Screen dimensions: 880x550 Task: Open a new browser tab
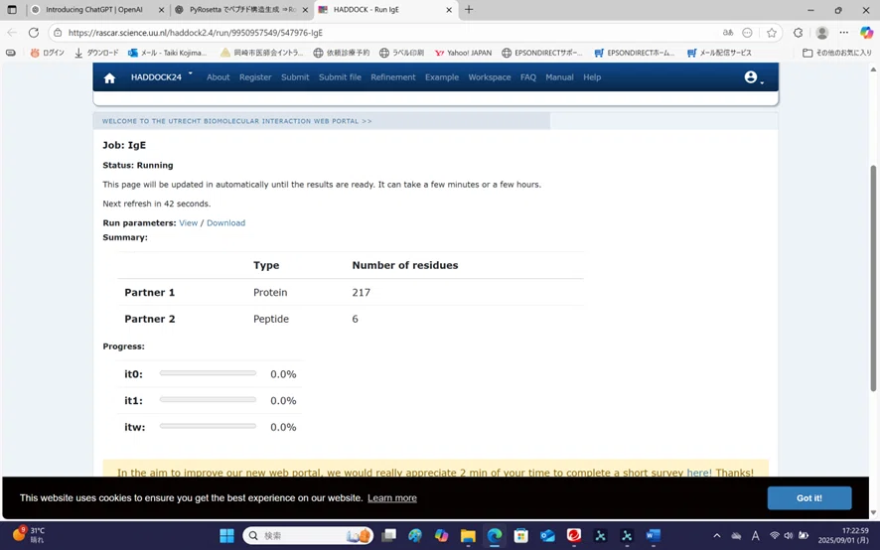(469, 10)
